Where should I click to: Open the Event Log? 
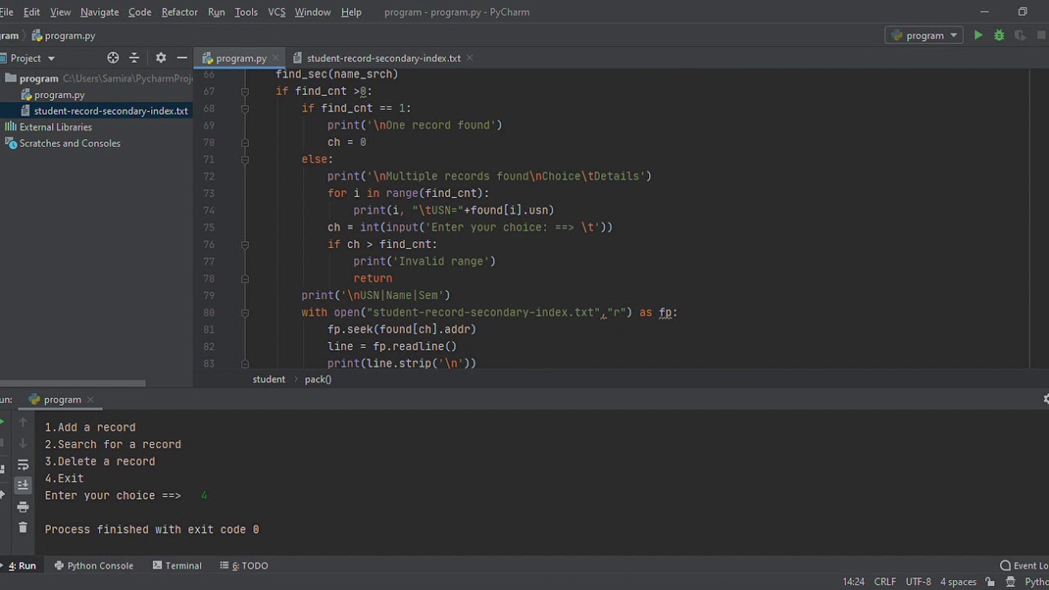point(1024,565)
